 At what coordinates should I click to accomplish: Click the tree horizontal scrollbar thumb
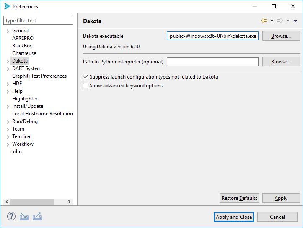point(32,202)
